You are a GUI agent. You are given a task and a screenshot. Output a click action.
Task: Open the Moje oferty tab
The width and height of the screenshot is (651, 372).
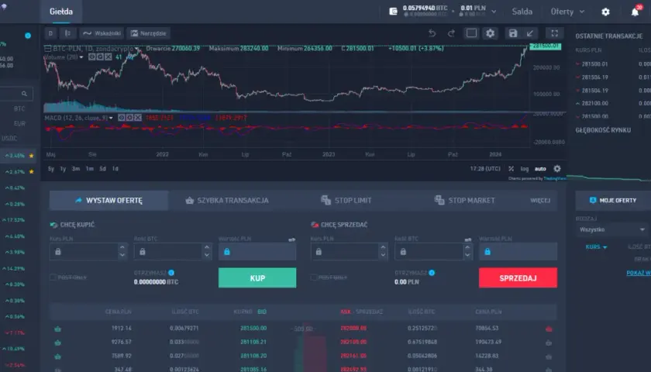point(613,201)
